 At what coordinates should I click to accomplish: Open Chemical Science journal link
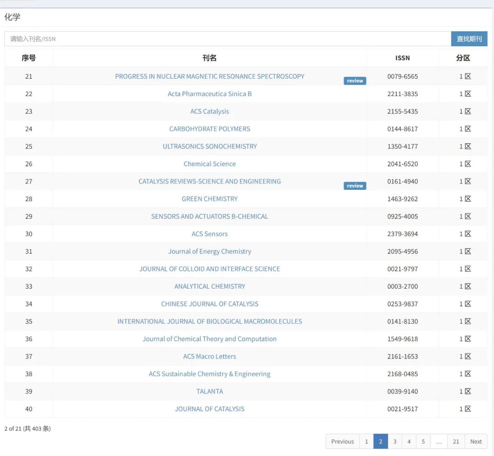209,164
